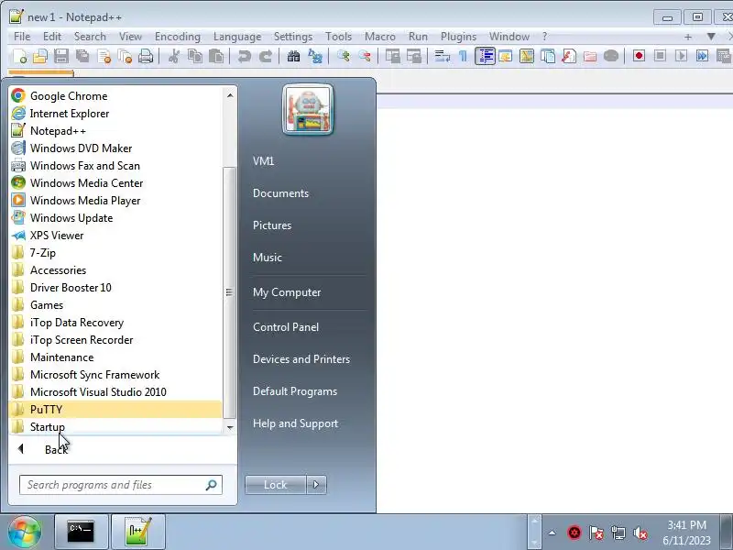This screenshot has width=733, height=550.
Task: Click the Zoom In toolbar icon
Action: pos(344,56)
